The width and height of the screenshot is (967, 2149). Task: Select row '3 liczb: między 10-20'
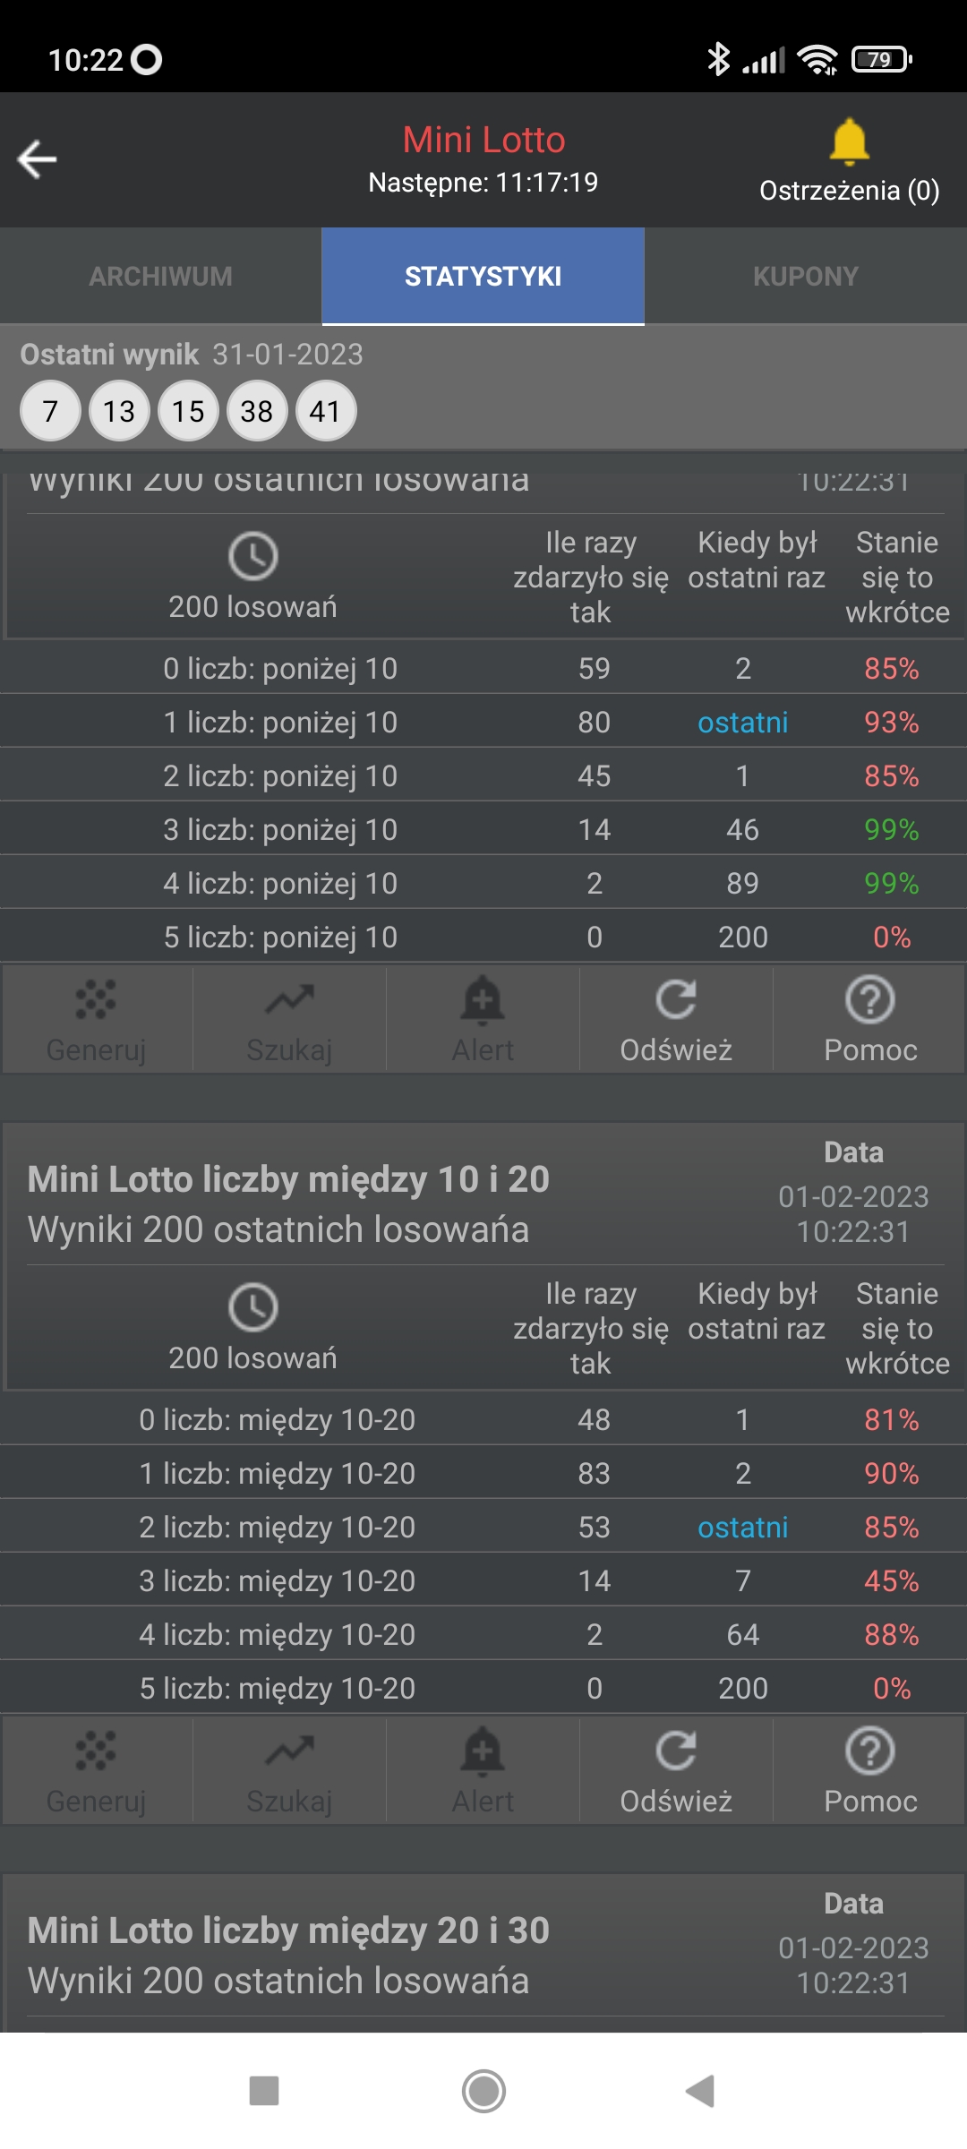pyautogui.click(x=483, y=1580)
